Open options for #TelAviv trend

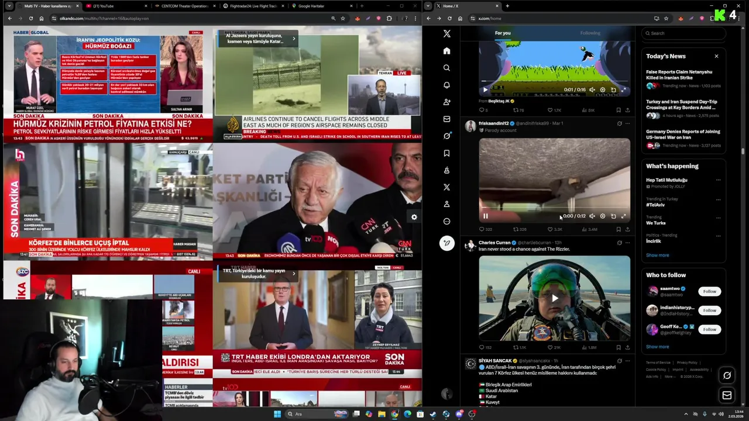coord(718,199)
